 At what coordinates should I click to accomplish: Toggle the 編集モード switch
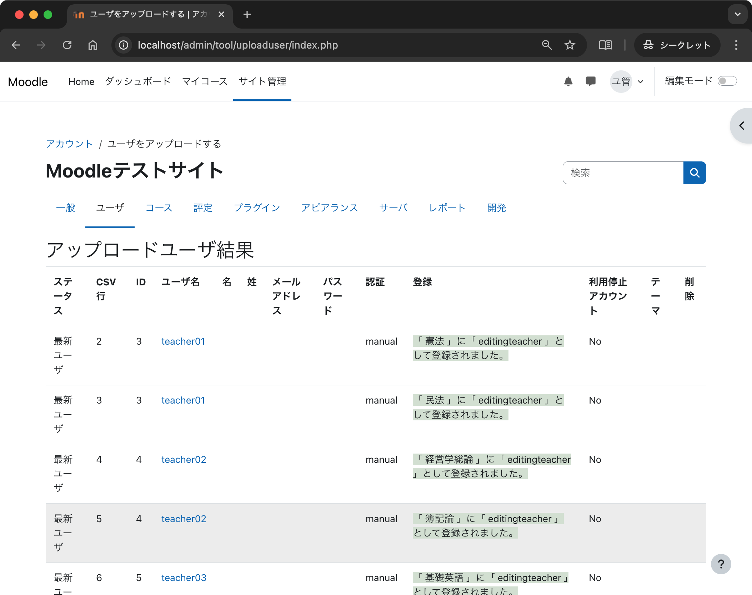click(727, 81)
